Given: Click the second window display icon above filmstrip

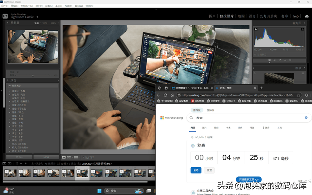Looking at the screenshot, I should 10,163.
